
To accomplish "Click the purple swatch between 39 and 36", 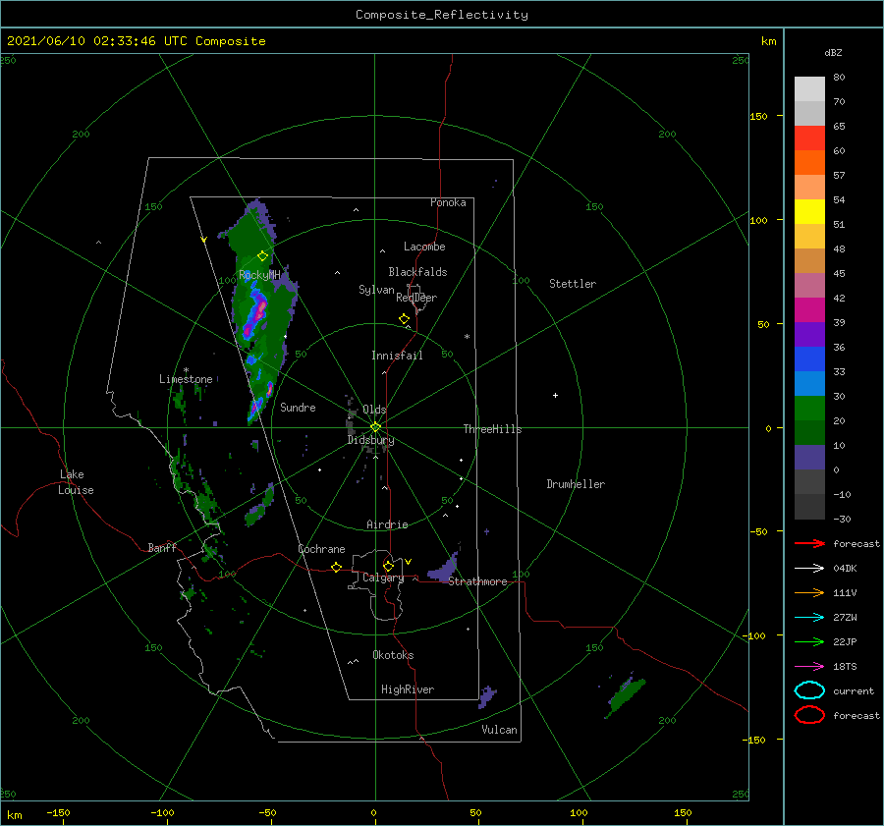I will [809, 334].
